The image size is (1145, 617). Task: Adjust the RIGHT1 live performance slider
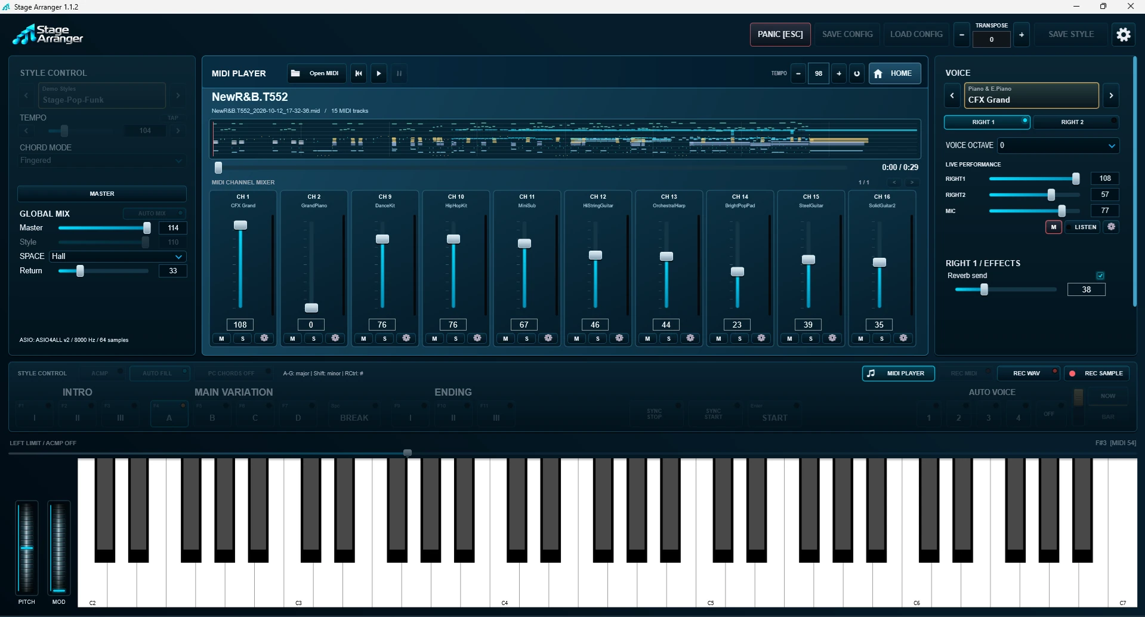click(x=1035, y=178)
